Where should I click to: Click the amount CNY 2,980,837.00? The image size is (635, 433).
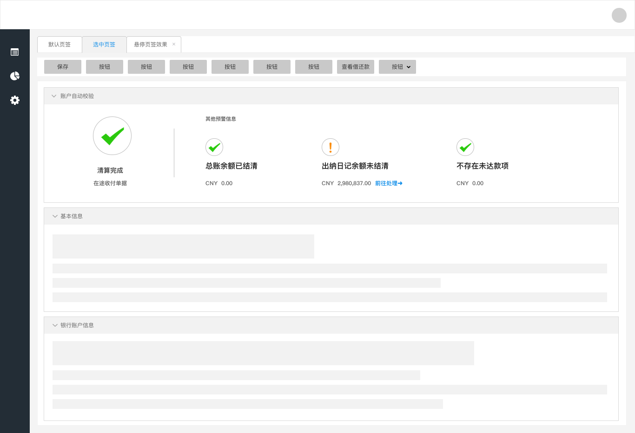346,183
